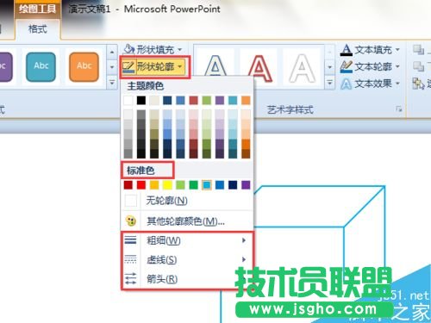Pick orange standard color swatch

(x=154, y=185)
